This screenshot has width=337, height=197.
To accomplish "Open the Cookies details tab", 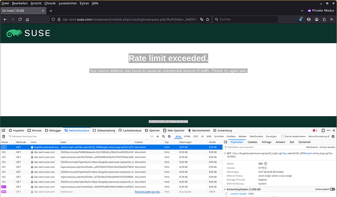I will click(x=253, y=142).
